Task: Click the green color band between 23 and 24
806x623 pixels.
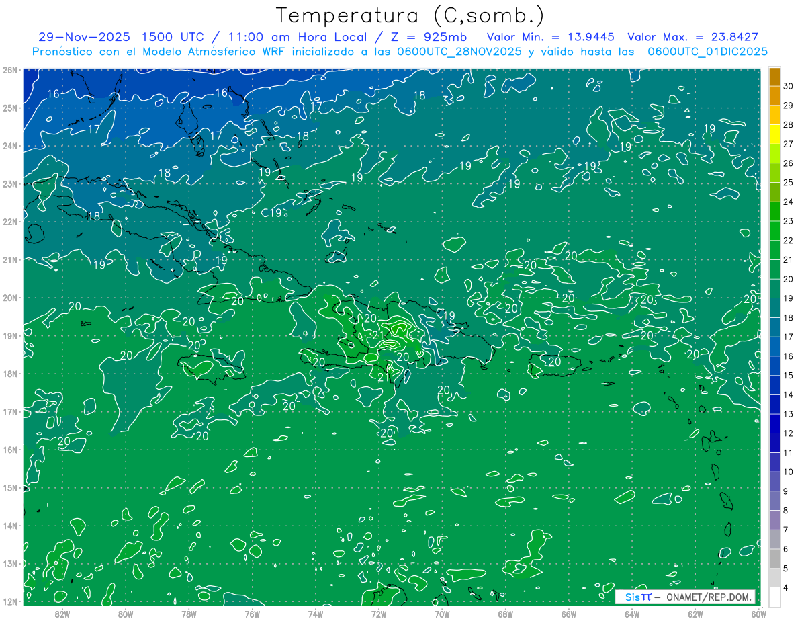Action: click(x=774, y=212)
